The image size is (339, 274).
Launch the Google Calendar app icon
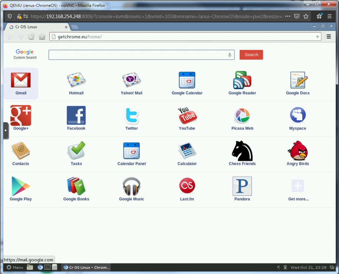click(187, 80)
